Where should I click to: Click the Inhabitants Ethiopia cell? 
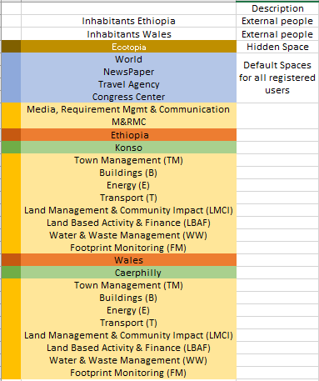[128, 21]
